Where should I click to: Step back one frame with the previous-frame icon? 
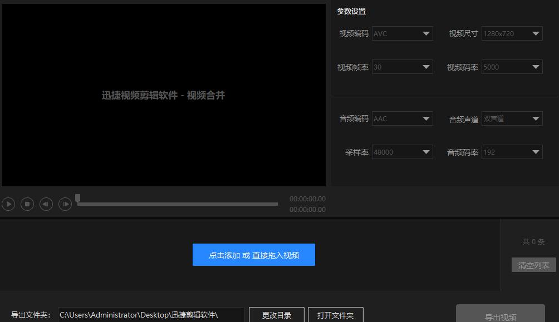(x=46, y=204)
